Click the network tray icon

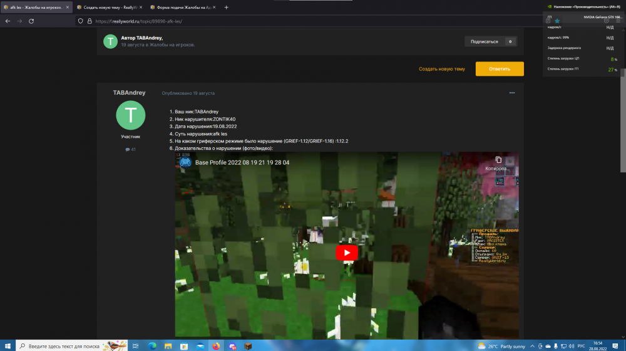563,346
